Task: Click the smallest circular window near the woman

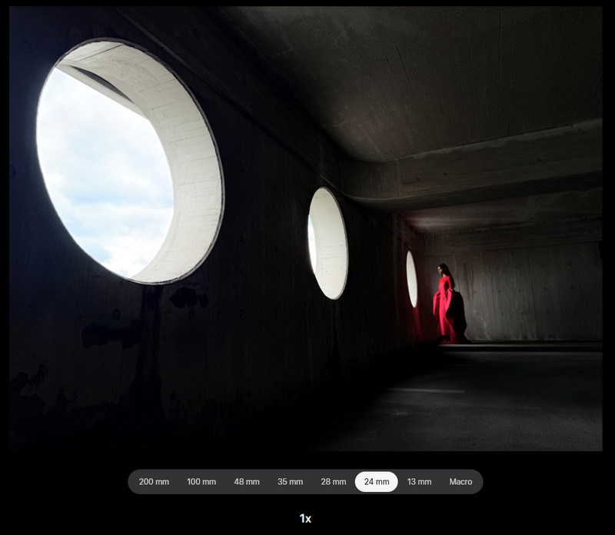Action: point(411,278)
